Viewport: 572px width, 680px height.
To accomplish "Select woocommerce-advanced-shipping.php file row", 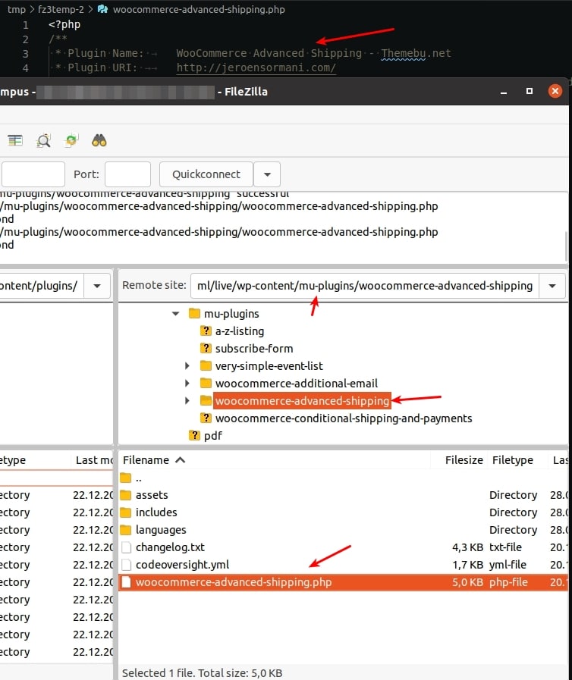I will click(343, 582).
